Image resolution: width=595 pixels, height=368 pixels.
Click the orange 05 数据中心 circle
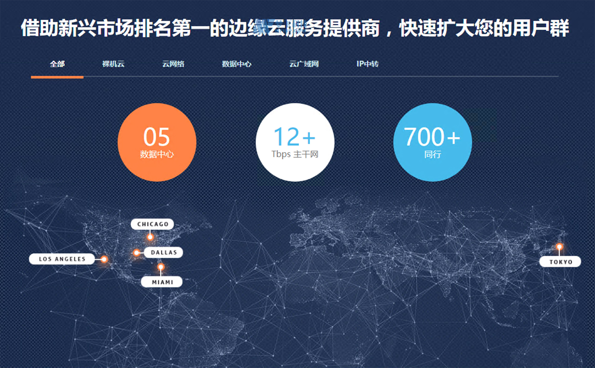tap(157, 142)
